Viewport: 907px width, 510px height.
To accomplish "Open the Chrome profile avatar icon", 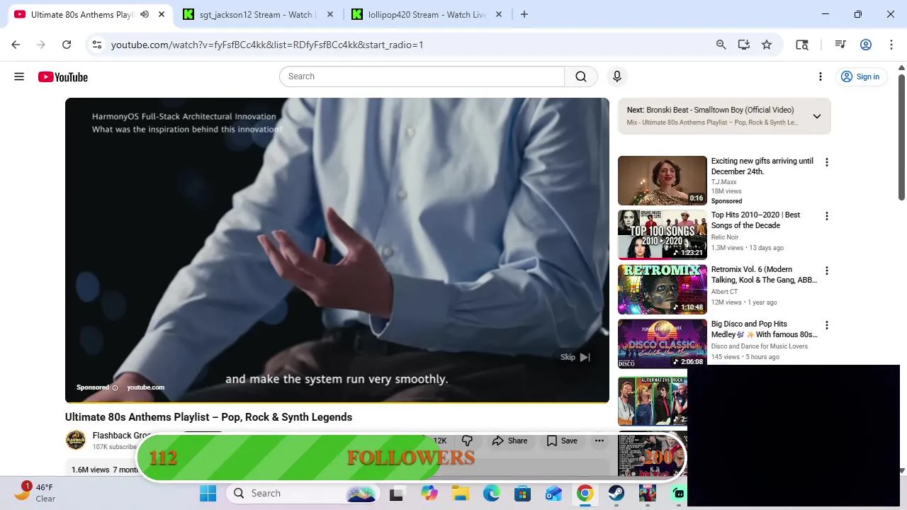I will pyautogui.click(x=866, y=45).
